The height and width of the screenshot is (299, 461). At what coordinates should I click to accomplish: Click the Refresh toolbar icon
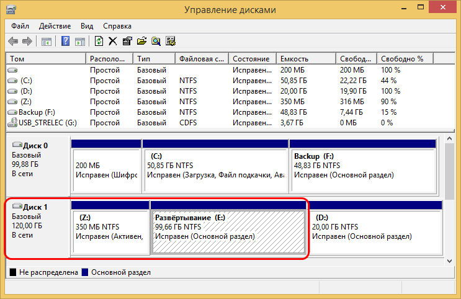(x=99, y=42)
